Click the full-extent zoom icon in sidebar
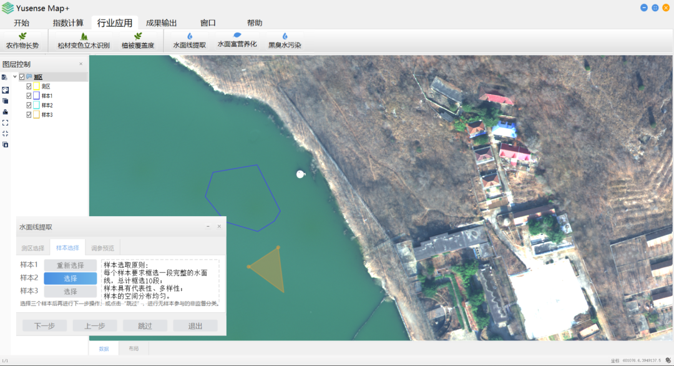674x366 pixels. tap(5, 122)
